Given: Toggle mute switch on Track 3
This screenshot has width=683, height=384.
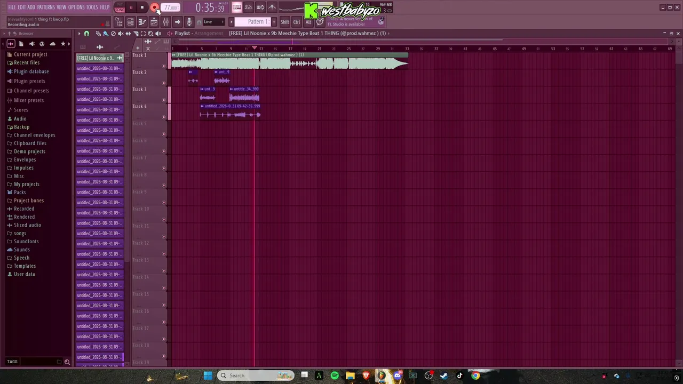Looking at the screenshot, I should click(164, 100).
